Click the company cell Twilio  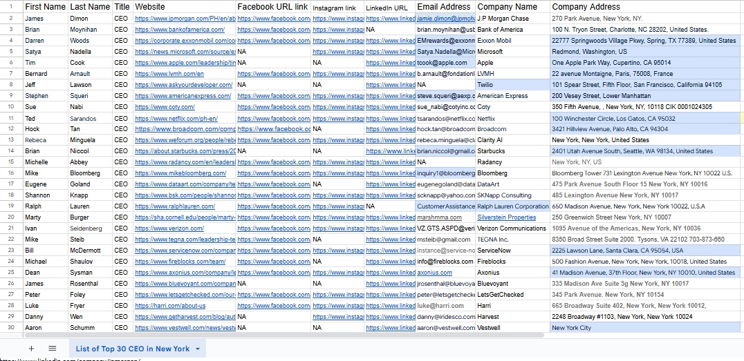tap(513, 85)
